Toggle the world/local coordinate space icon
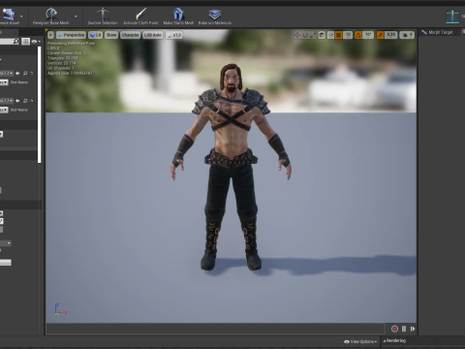The width and height of the screenshot is (465, 349). [322, 35]
